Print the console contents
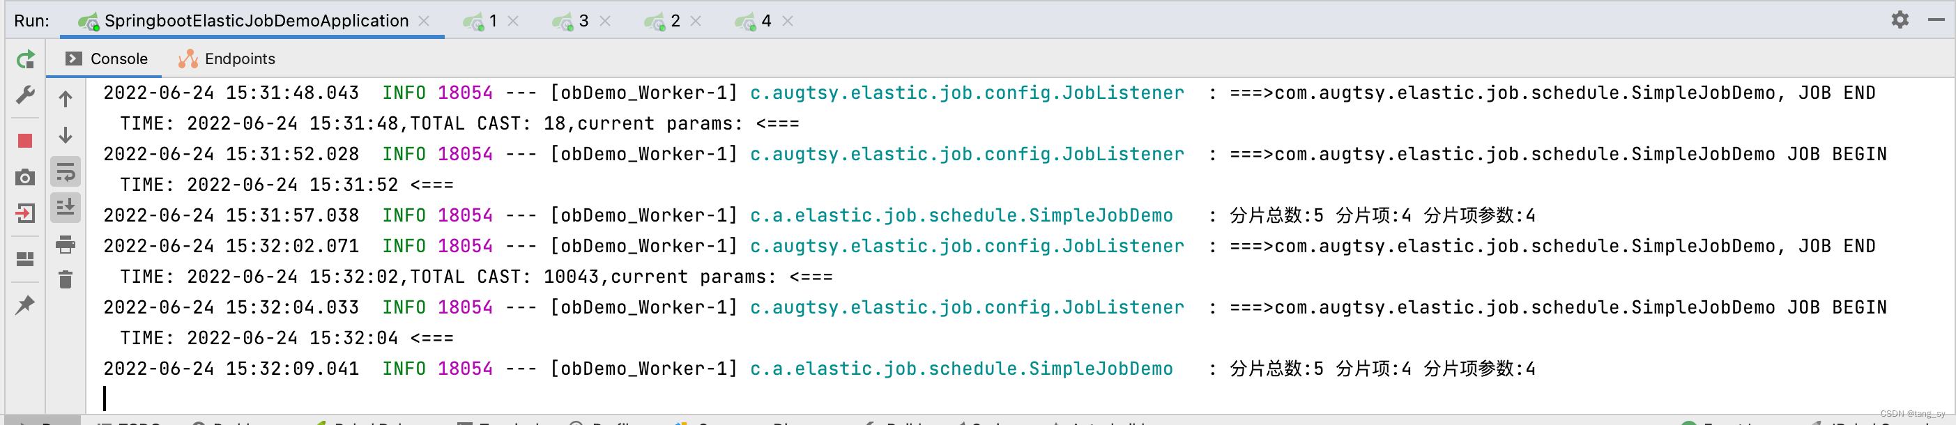The image size is (1956, 425). 66,245
